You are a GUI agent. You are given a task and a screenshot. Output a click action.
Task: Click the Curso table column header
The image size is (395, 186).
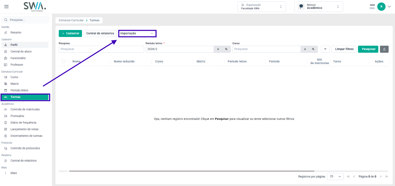coord(159,61)
